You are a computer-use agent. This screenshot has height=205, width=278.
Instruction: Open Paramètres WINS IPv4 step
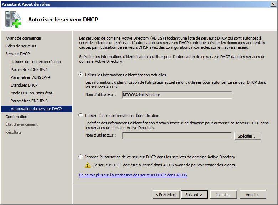(x=31, y=77)
